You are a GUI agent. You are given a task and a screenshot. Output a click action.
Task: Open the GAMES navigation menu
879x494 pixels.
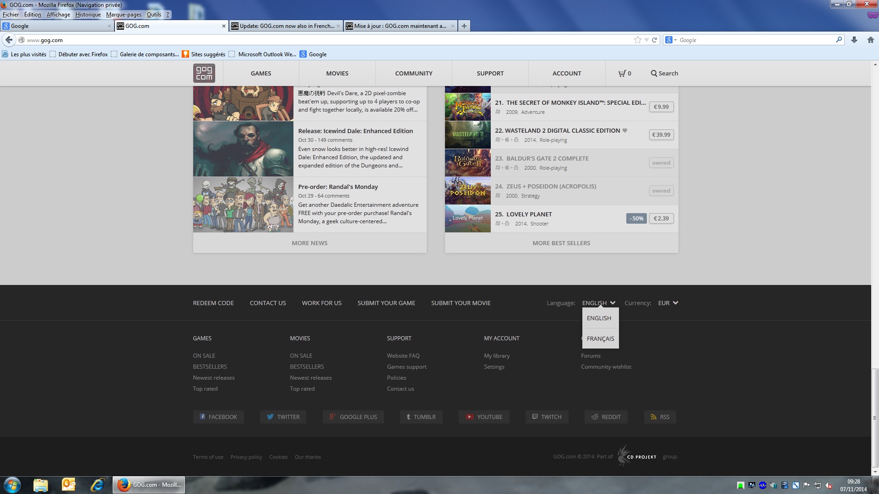pyautogui.click(x=261, y=73)
